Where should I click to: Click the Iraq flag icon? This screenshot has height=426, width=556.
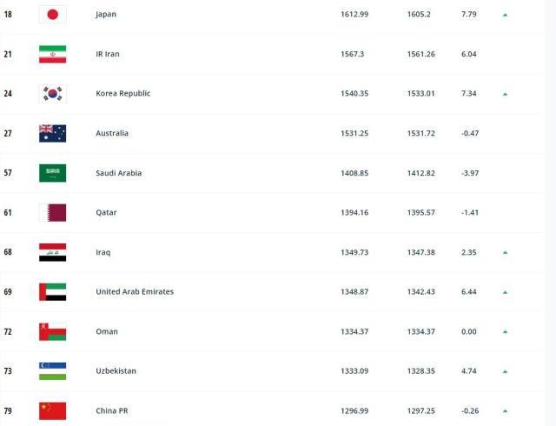coord(52,252)
